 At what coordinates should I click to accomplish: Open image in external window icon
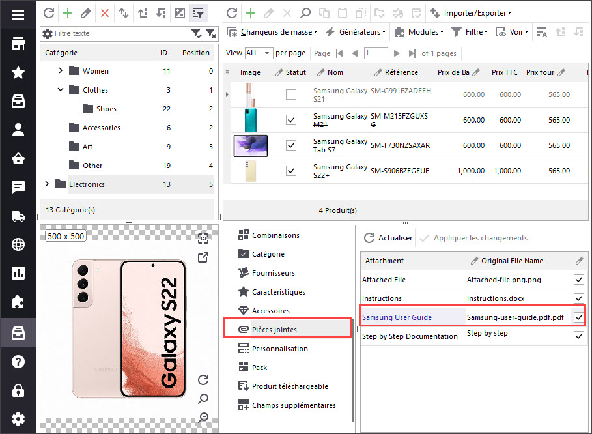point(203,257)
